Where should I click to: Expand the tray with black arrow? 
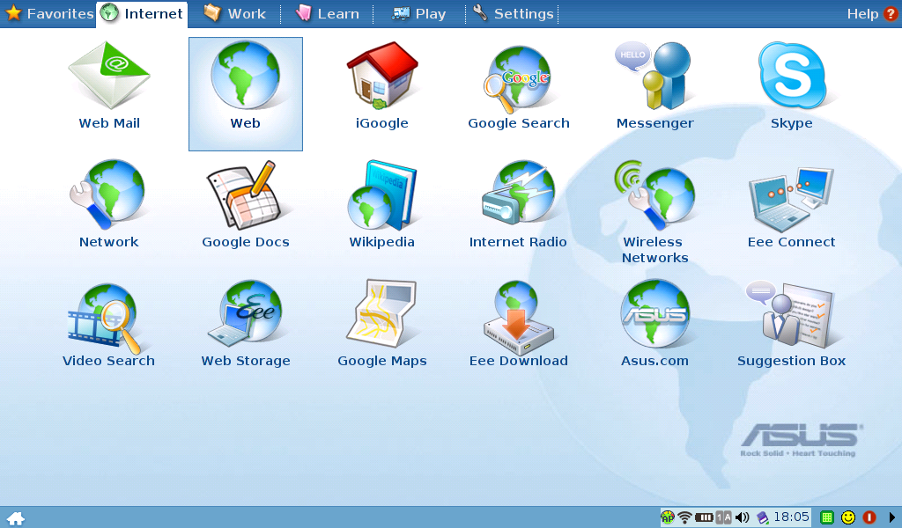892,517
